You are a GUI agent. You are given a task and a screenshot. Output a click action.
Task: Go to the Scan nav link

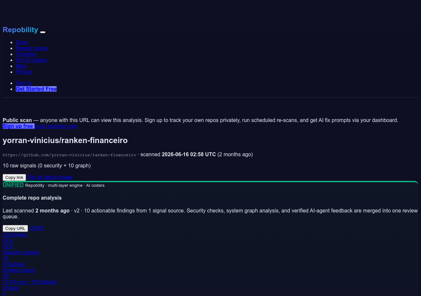(x=22, y=42)
